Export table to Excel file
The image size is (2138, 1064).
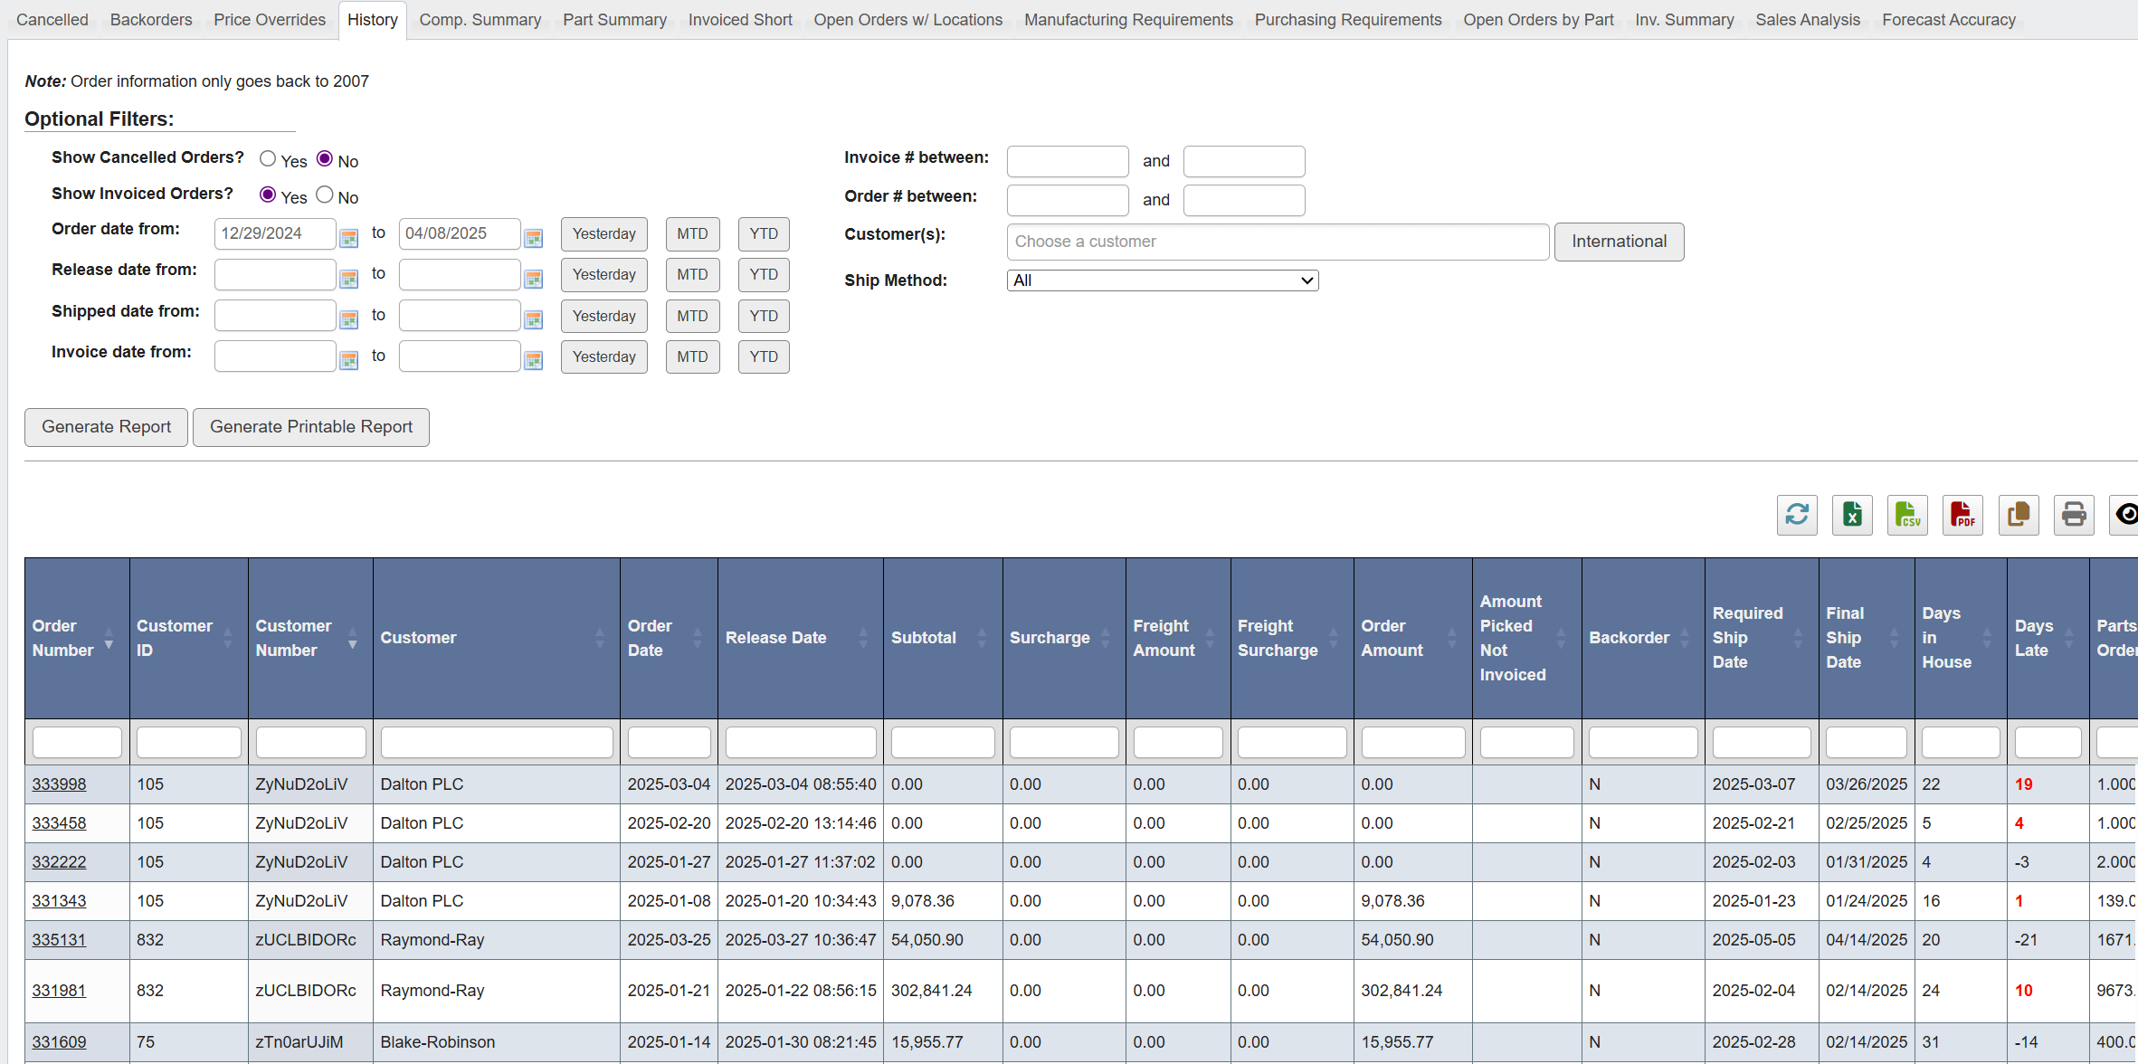coord(1851,515)
